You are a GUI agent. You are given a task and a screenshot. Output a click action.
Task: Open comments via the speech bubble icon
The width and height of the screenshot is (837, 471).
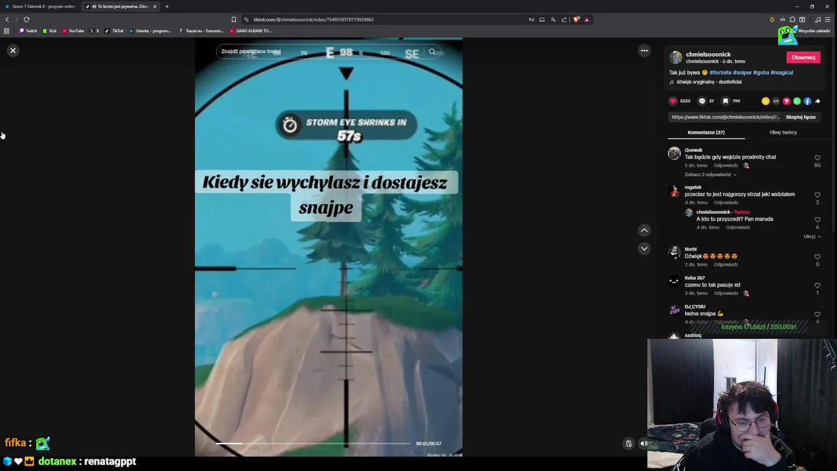click(702, 101)
